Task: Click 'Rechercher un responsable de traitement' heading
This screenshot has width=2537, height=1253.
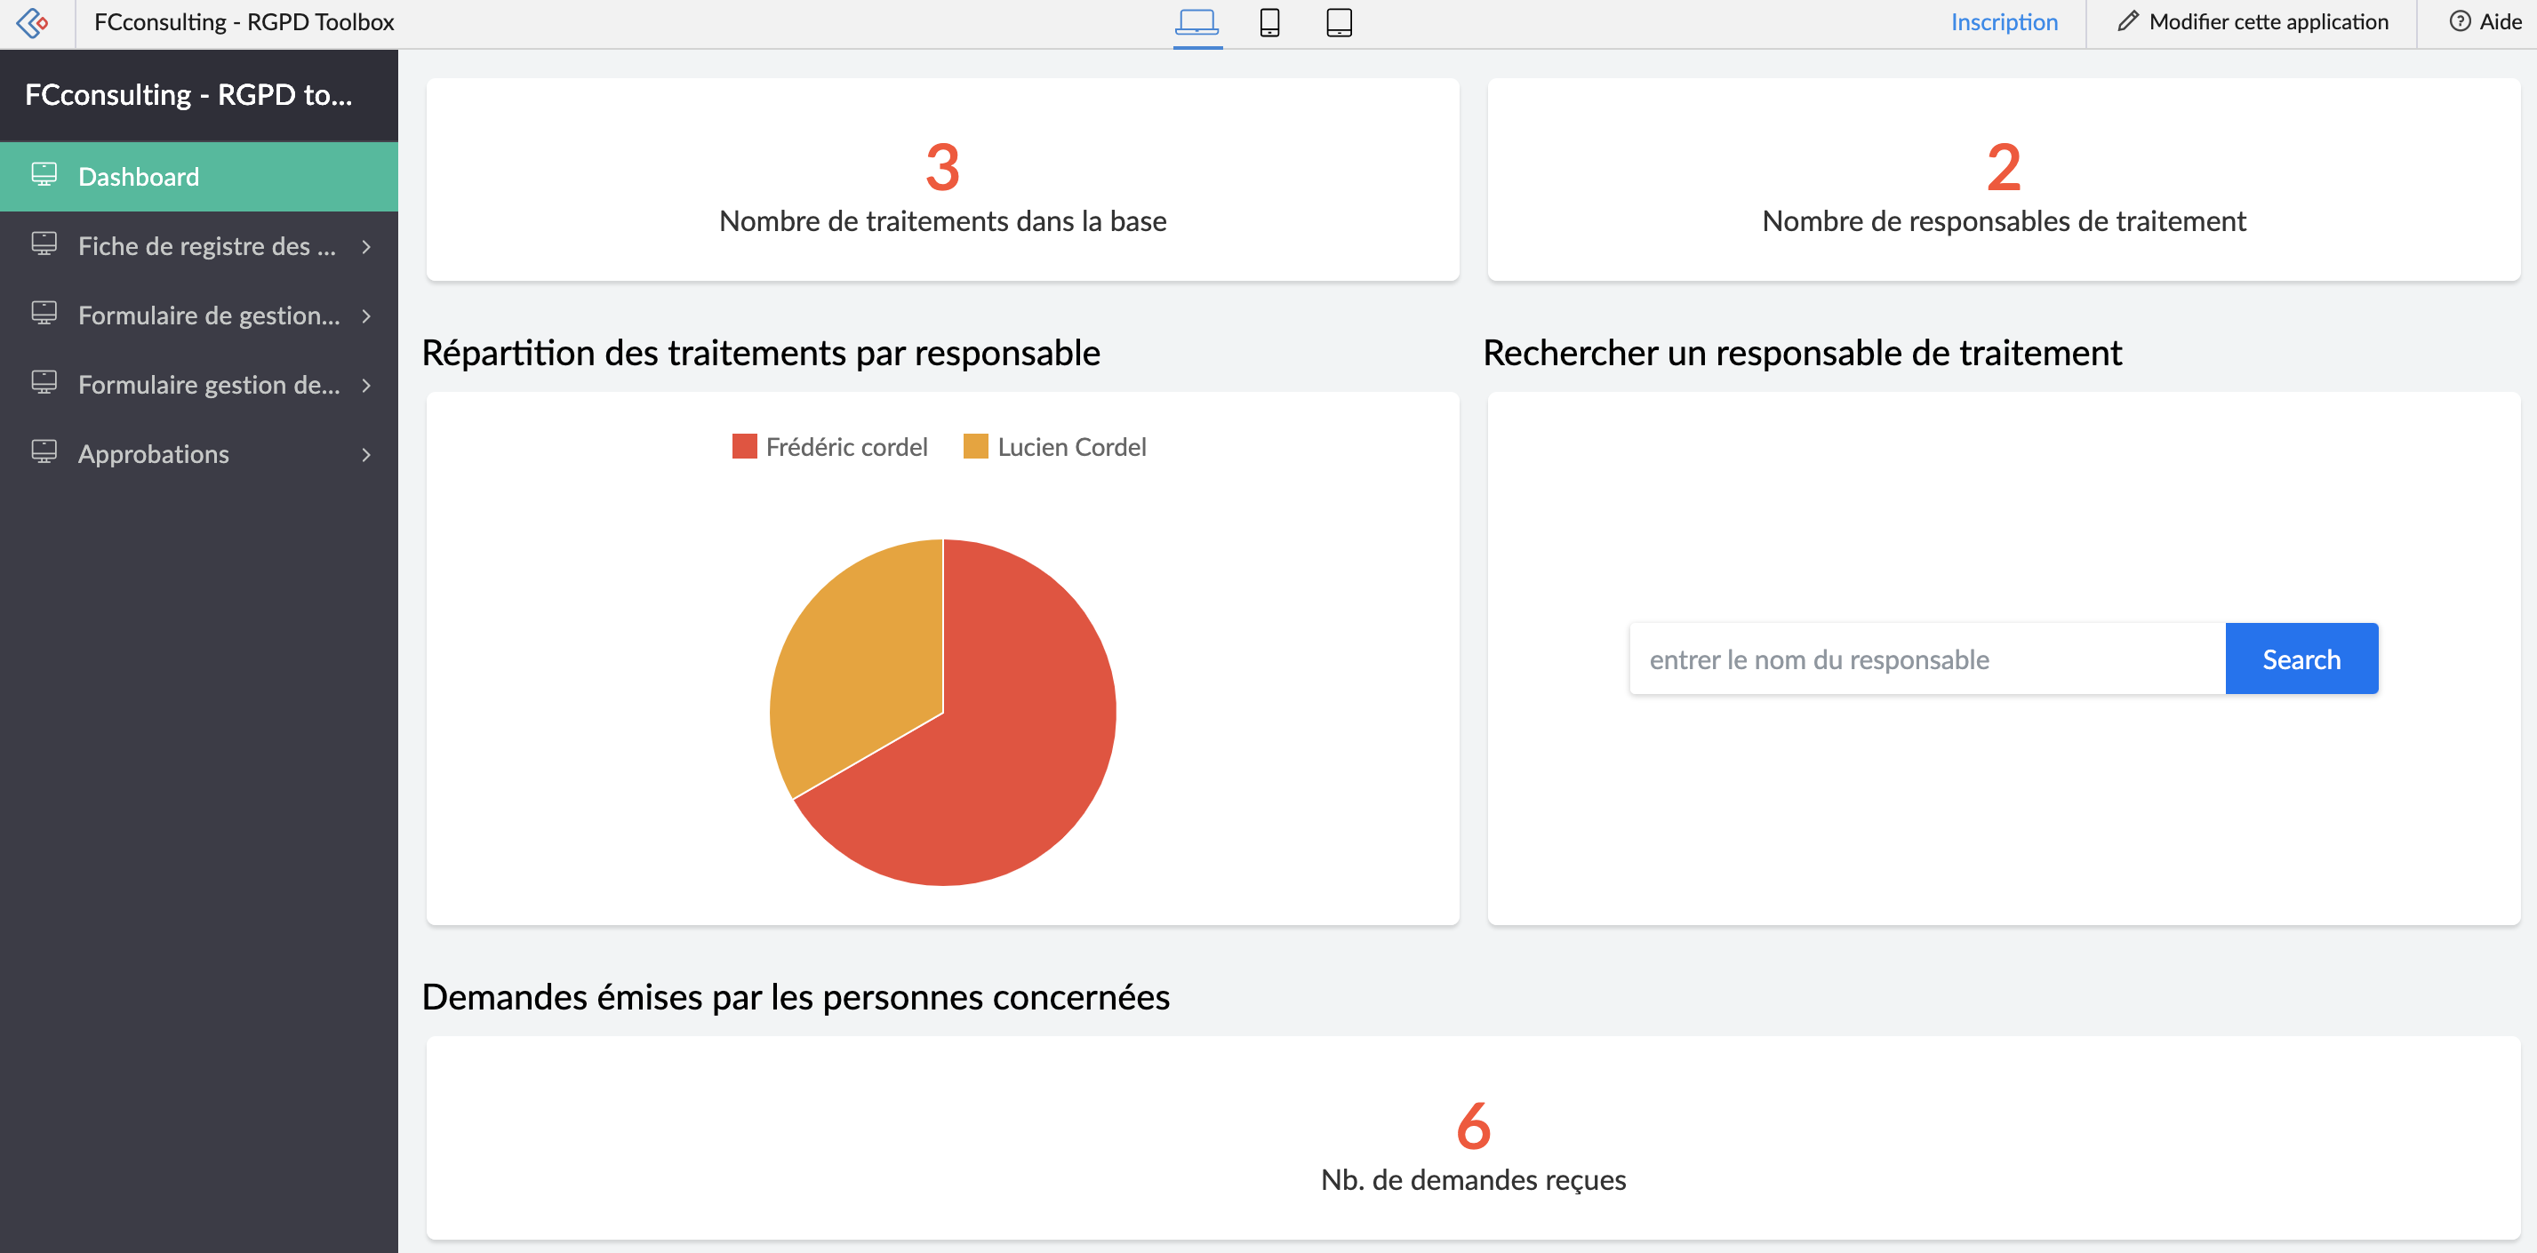Action: 1802,354
